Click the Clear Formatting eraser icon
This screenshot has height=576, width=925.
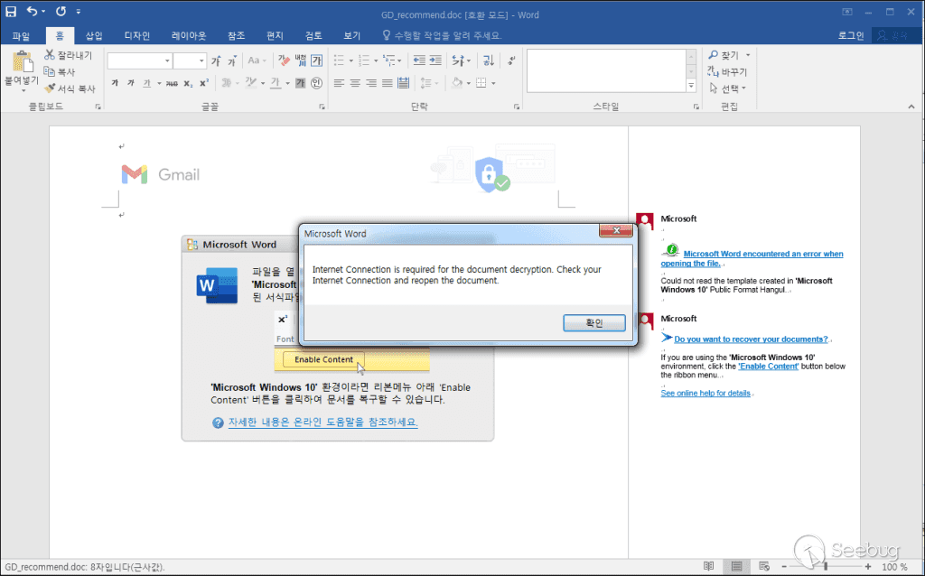point(283,60)
